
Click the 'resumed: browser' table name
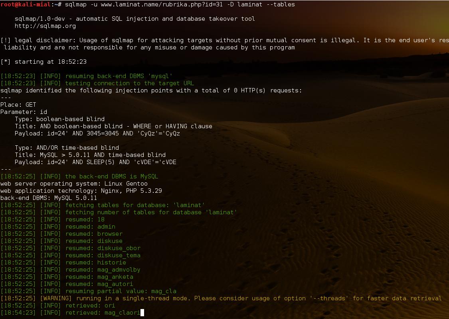coord(110,233)
